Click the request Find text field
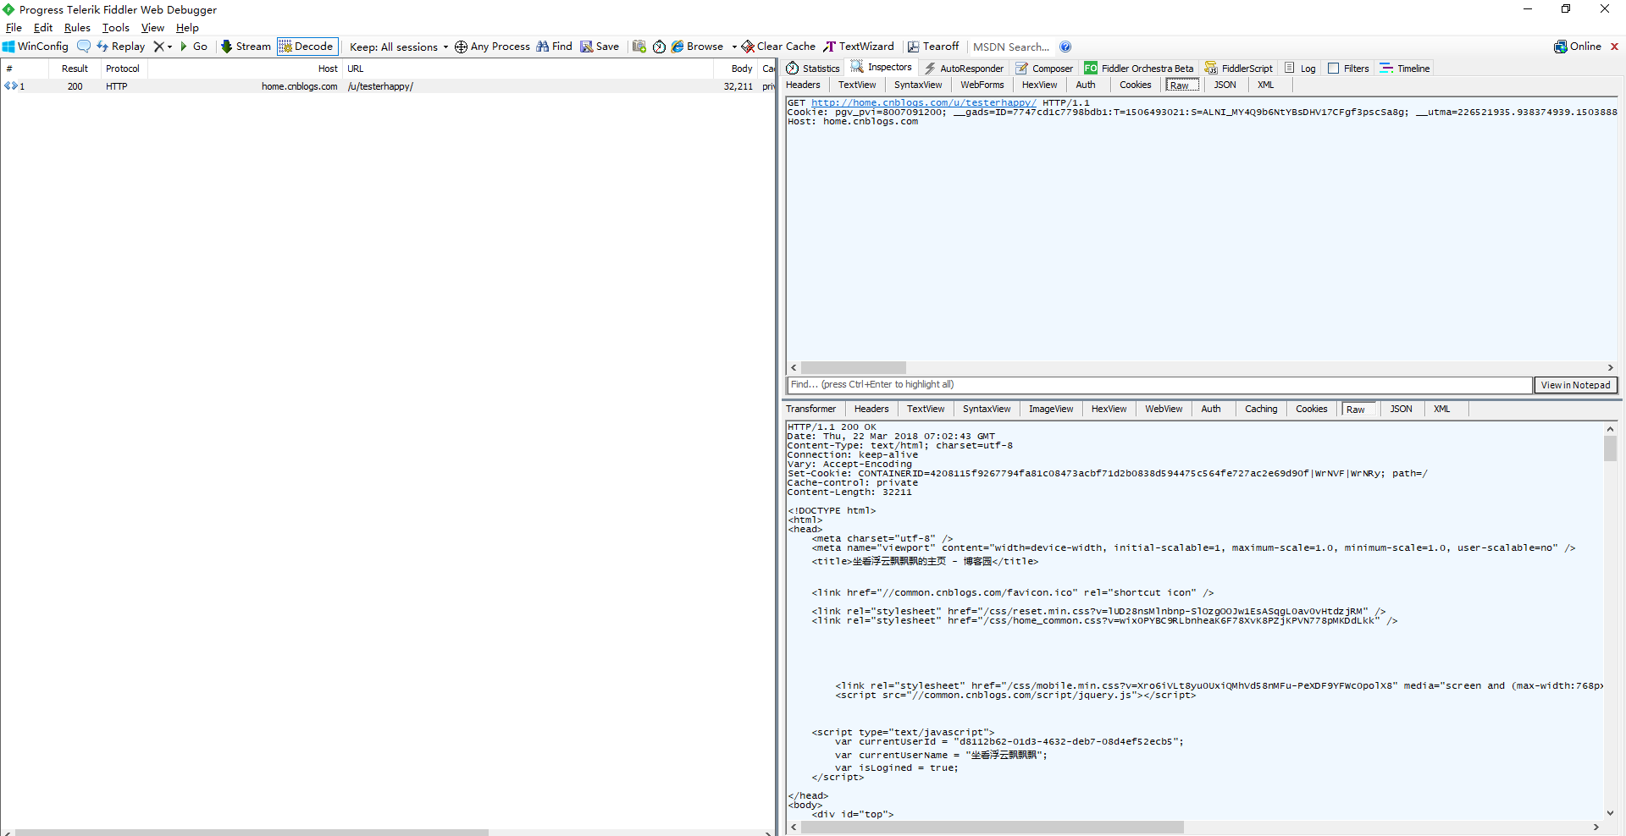The image size is (1626, 836). pyautogui.click(x=1159, y=385)
